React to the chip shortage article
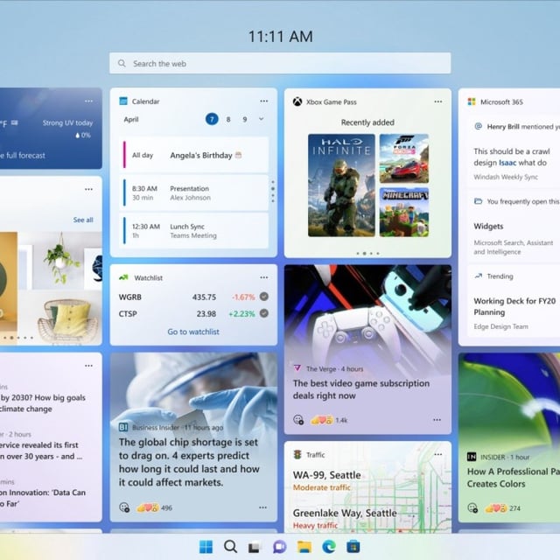The height and width of the screenshot is (560, 560). click(124, 507)
